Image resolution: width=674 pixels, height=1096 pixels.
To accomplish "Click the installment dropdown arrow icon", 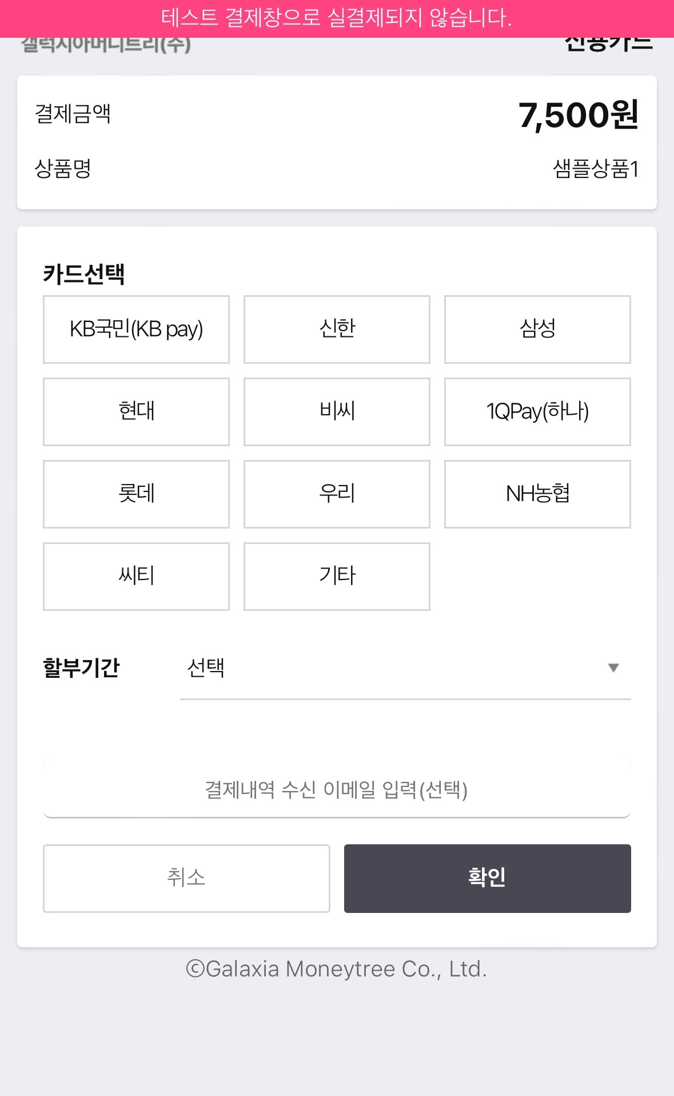I will [613, 668].
